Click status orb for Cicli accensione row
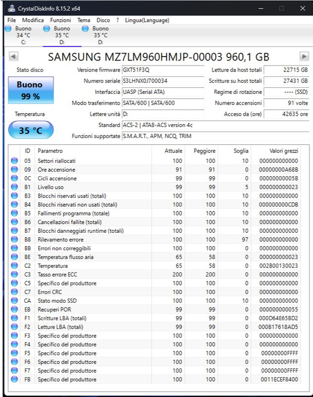Screen dimensions: 313x397 coord(14,178)
